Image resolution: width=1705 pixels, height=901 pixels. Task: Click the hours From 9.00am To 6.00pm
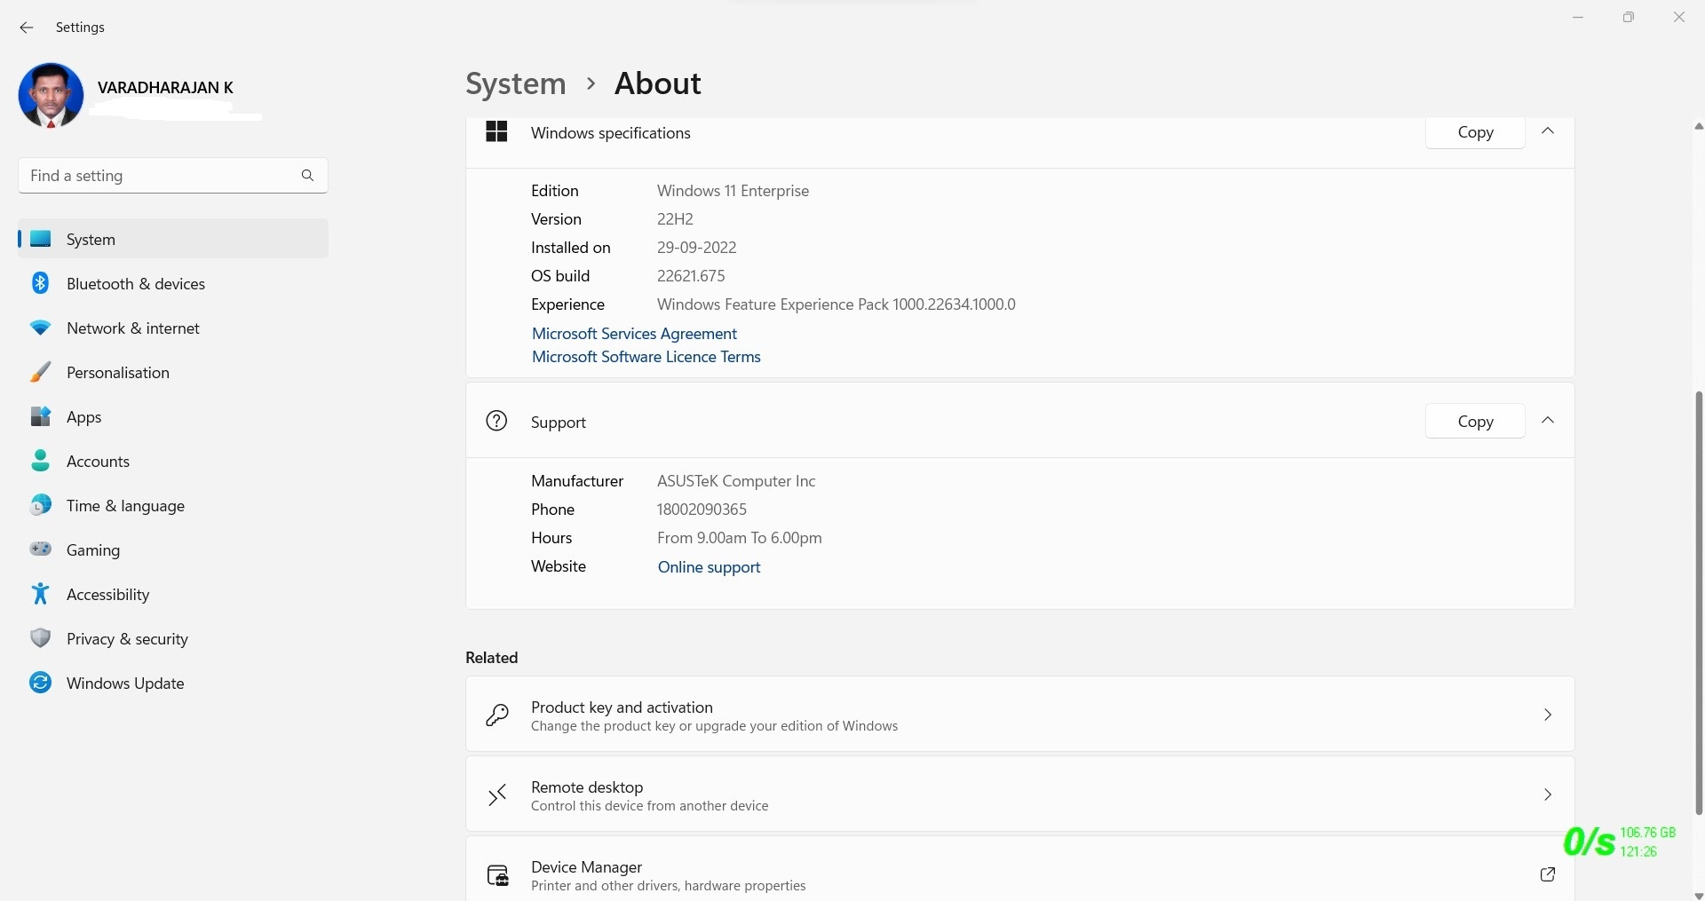tap(739, 538)
